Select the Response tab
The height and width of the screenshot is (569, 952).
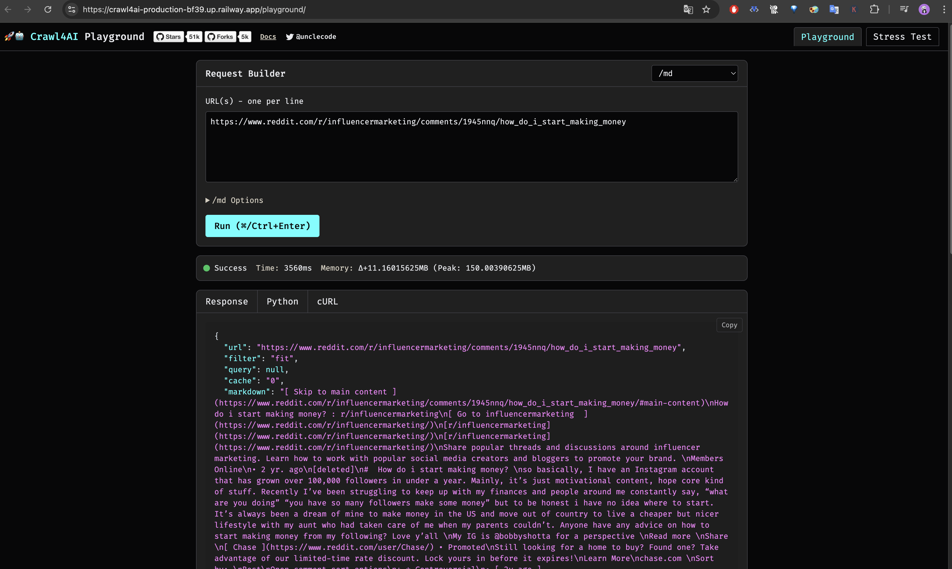[227, 301]
